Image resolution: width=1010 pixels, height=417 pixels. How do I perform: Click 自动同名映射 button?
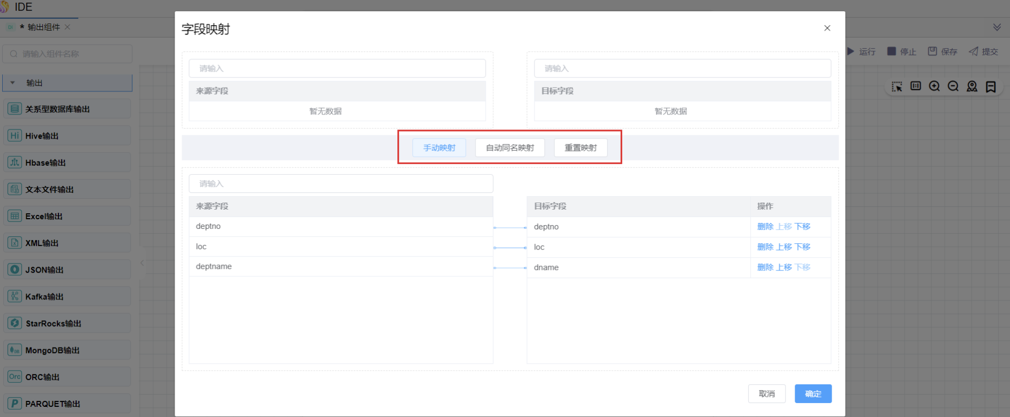coord(510,148)
